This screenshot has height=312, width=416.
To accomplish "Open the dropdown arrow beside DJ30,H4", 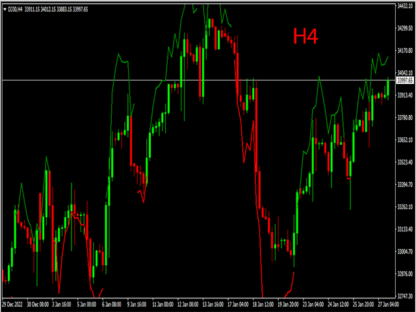I will [x=5, y=9].
